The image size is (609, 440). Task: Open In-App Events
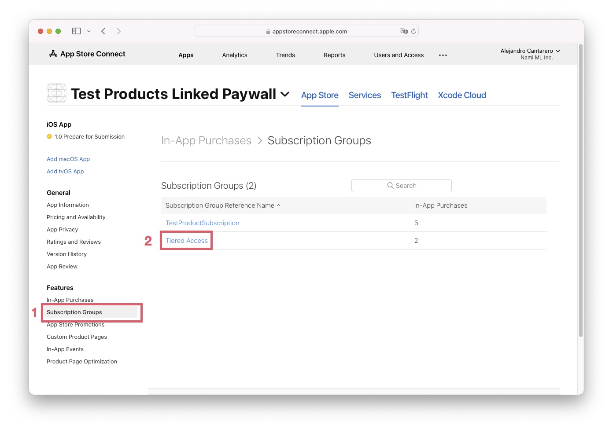coord(65,349)
